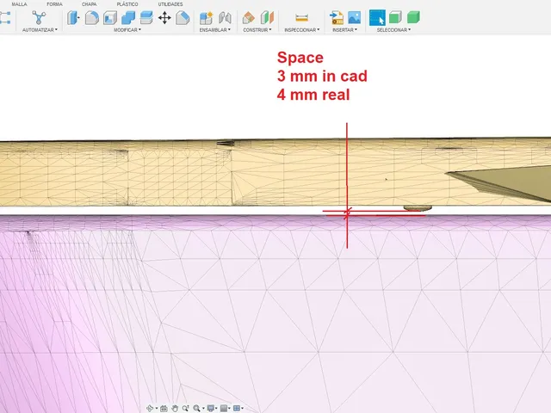Switch to the UTILIDADES tab
Viewport: 551px width, 413px height.
(170, 4)
